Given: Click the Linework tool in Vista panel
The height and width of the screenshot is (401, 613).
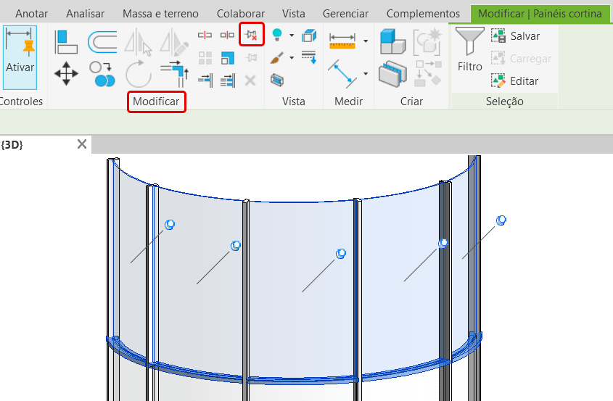Looking at the screenshot, I should coord(308,57).
